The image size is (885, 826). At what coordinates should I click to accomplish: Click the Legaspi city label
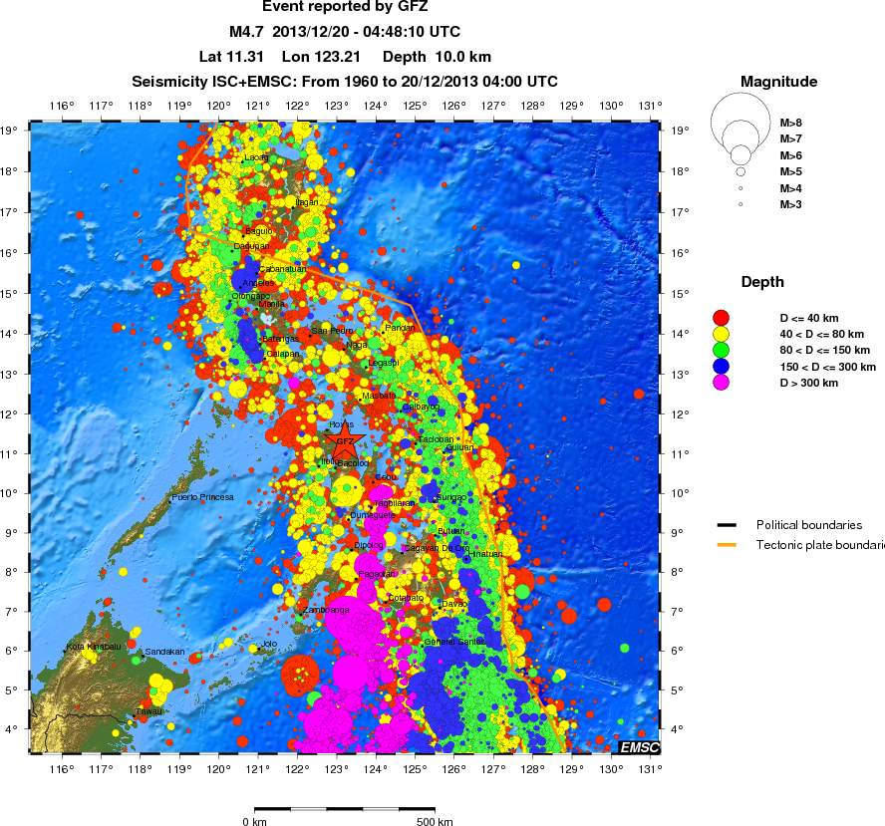point(384,363)
